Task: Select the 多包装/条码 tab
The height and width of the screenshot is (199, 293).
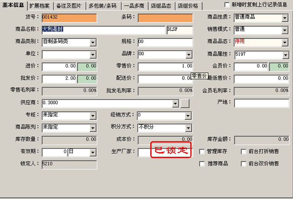Action: (103, 6)
